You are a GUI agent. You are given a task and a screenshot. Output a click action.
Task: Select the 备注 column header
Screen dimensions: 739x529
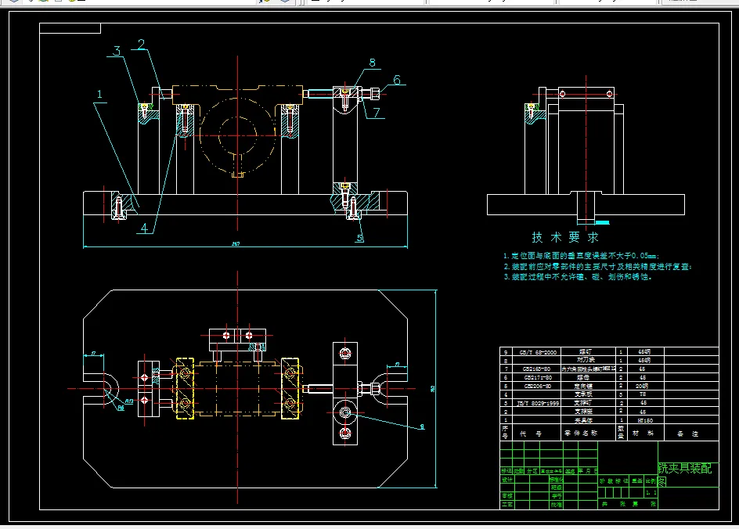(x=687, y=434)
